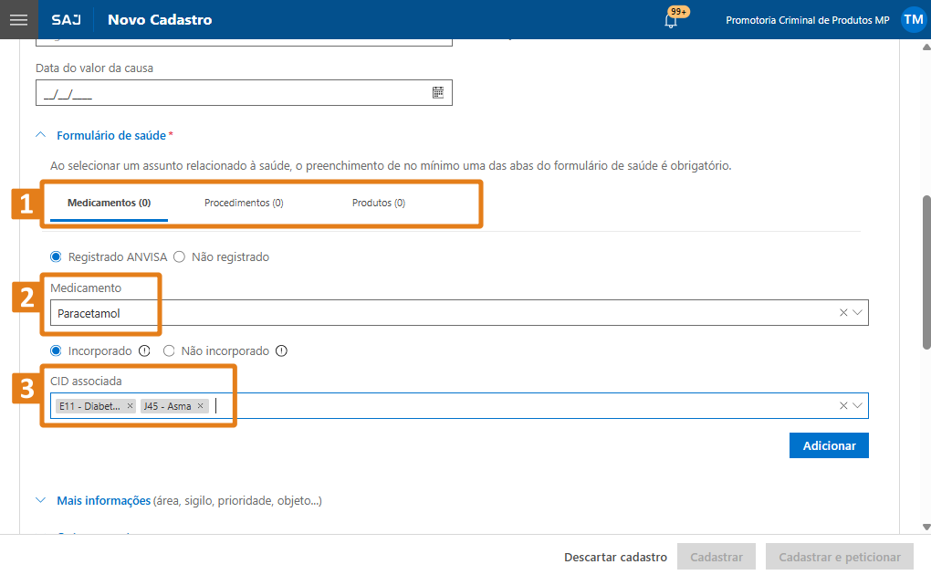Switch to the Procedimentos (0) tab

[244, 204]
